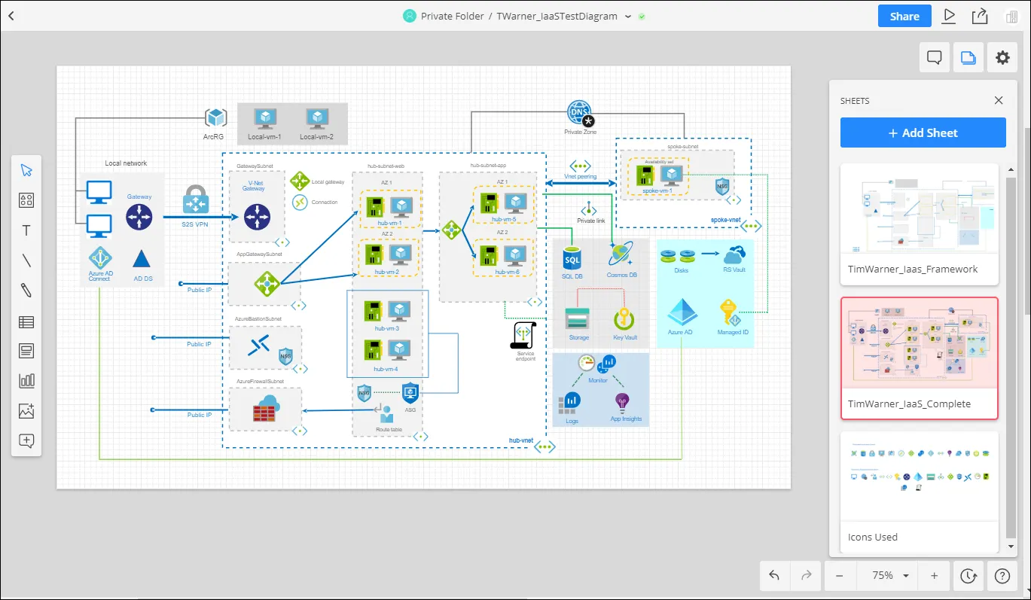1031x600 pixels.
Task: Go back with top-left arrow
Action: 11,16
